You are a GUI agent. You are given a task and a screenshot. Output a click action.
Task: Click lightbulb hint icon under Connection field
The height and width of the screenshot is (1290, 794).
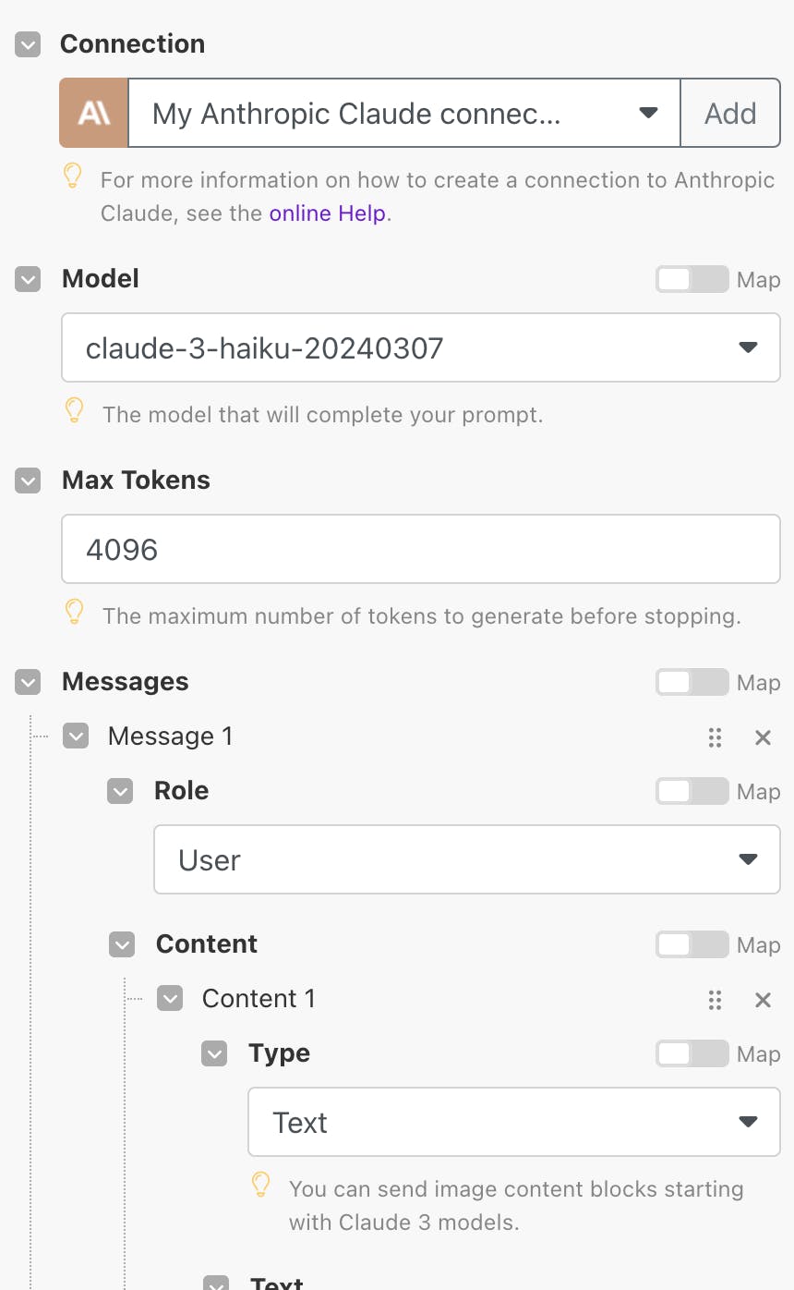pos(73,176)
